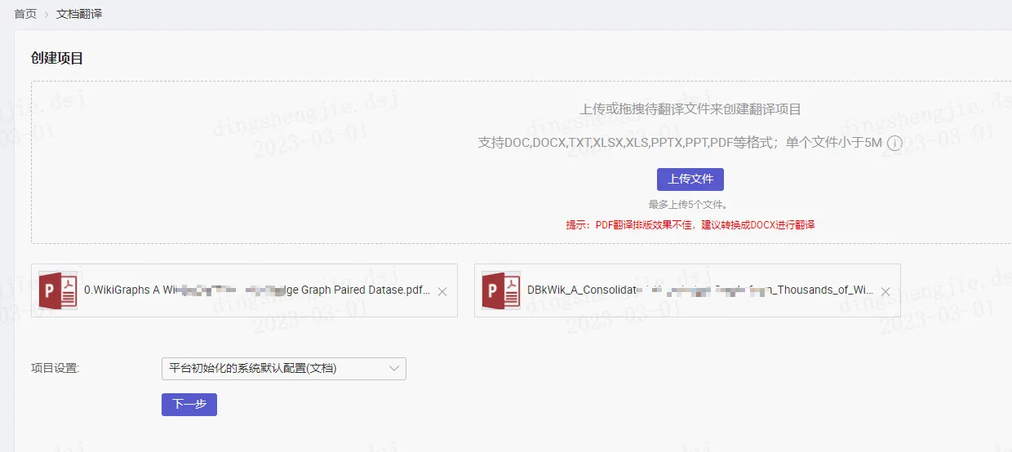
Task: Click the breadcrumb separator arrow
Action: pyautogui.click(x=47, y=15)
